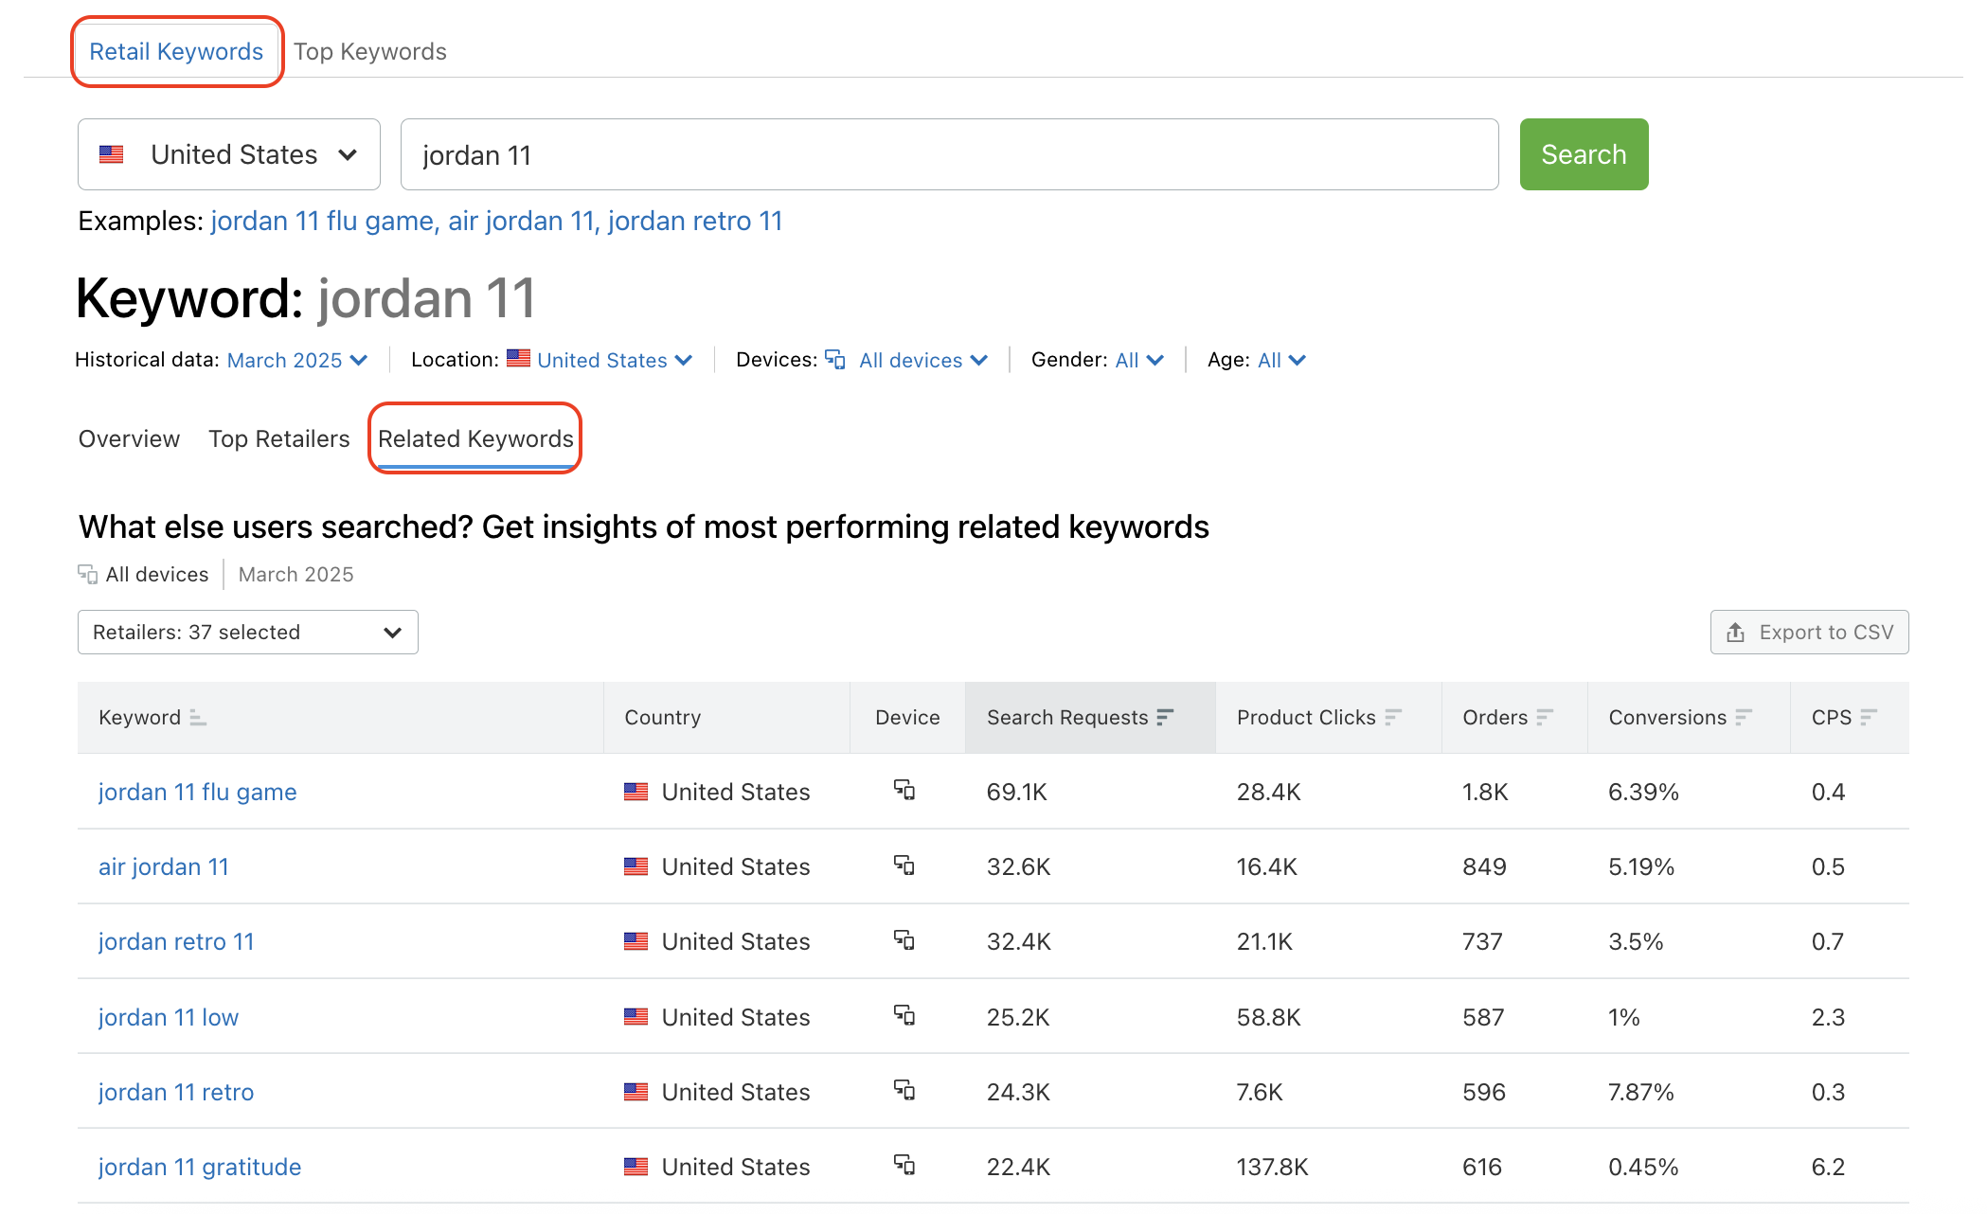Viewport: 1987px width, 1214px height.
Task: Open the air jordan 11 keyword link
Action: (163, 866)
